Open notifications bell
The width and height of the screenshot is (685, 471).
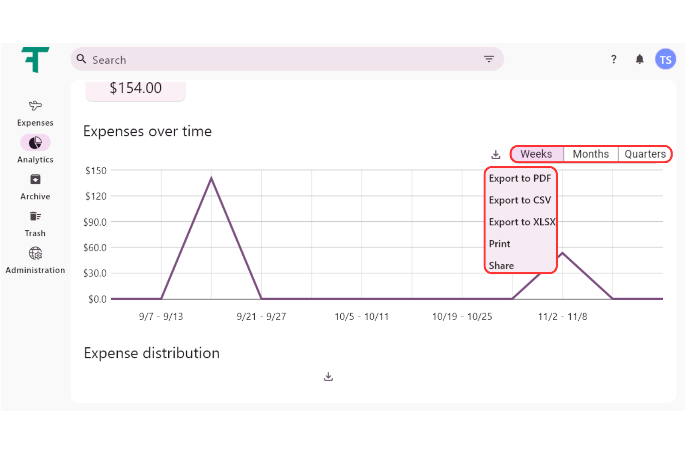tap(640, 60)
